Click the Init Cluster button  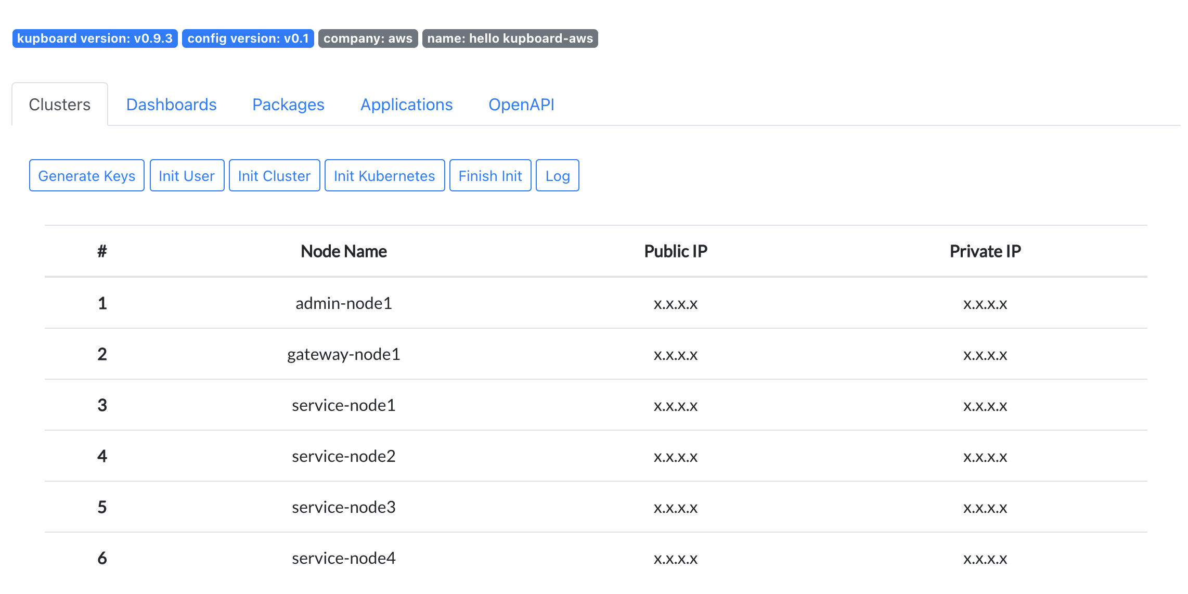point(274,175)
